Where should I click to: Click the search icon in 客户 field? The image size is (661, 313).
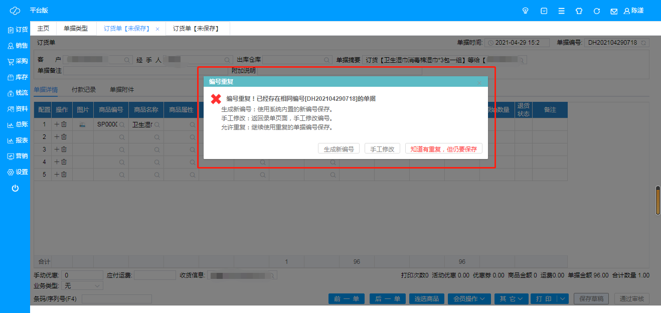[127, 60]
